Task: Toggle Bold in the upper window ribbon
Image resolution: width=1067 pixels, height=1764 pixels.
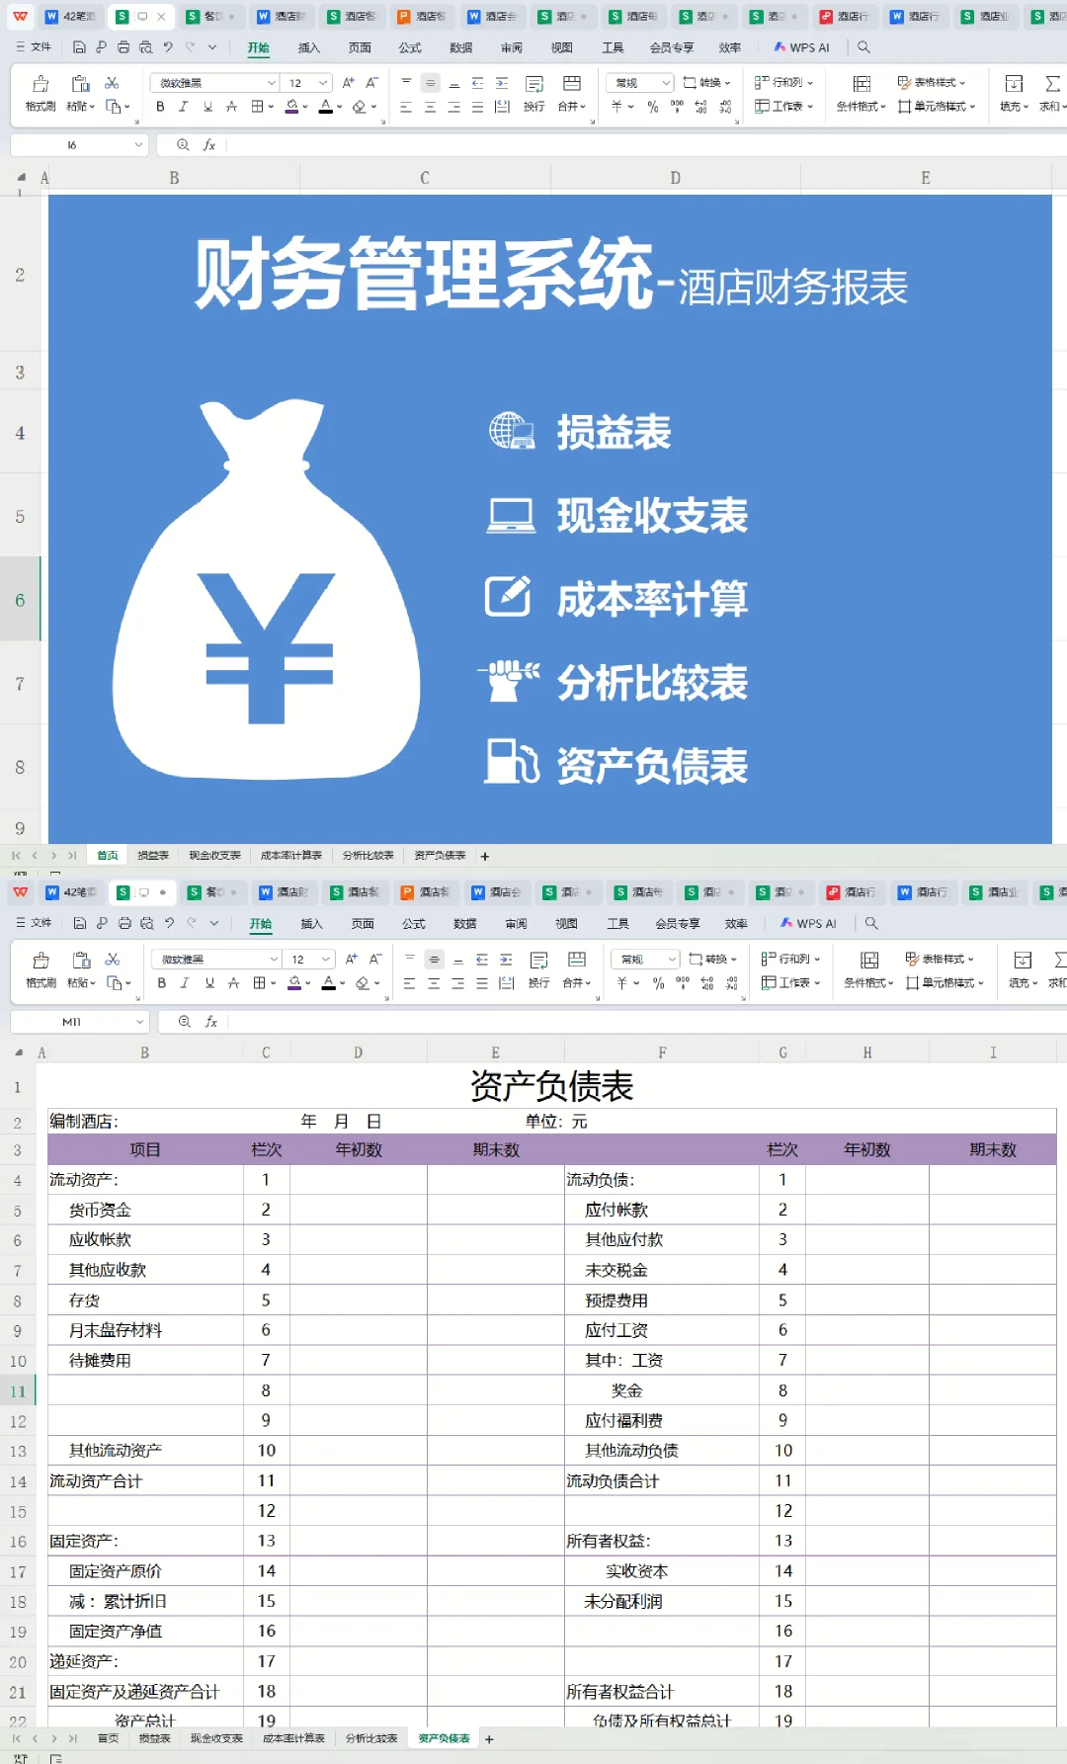Action: [160, 107]
